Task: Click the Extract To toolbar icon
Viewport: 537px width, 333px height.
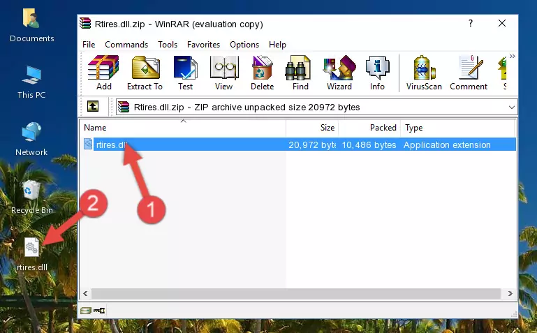Action: point(145,73)
